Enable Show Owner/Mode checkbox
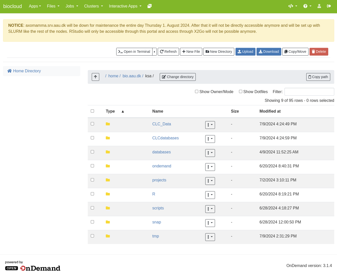Screen dimensions: 337x276 197,92
